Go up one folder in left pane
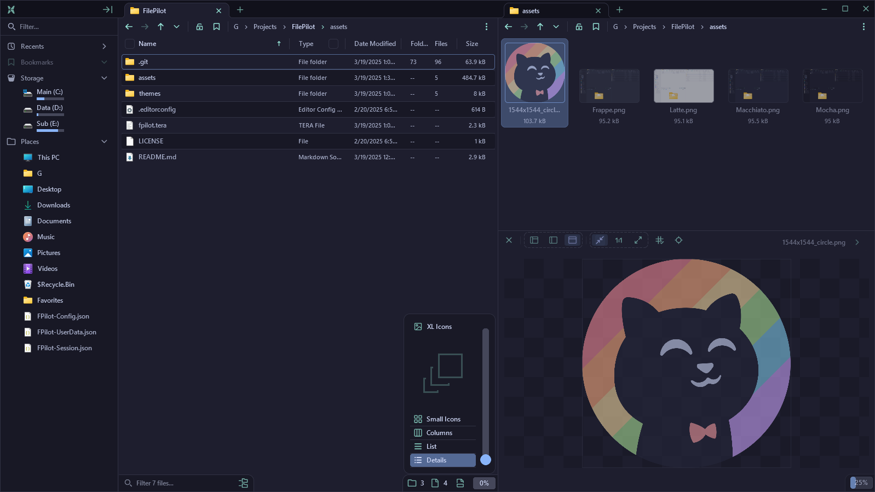Viewport: 875px width, 492px height. [160, 27]
